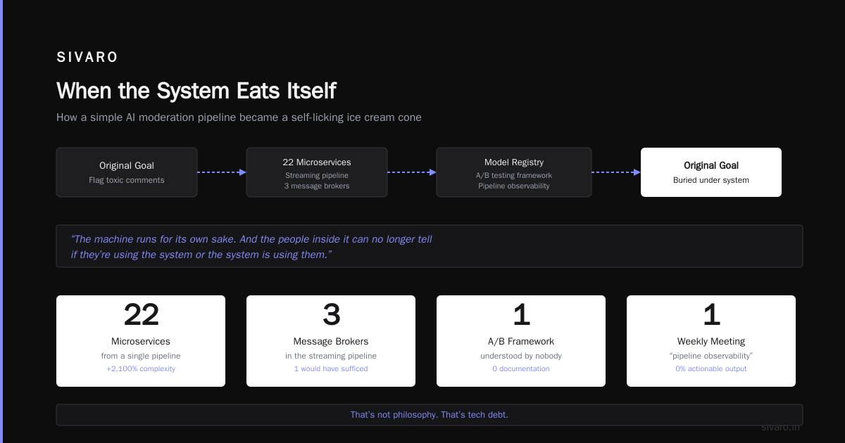Click the subtitle about self-licking ice cream cone

click(239, 117)
